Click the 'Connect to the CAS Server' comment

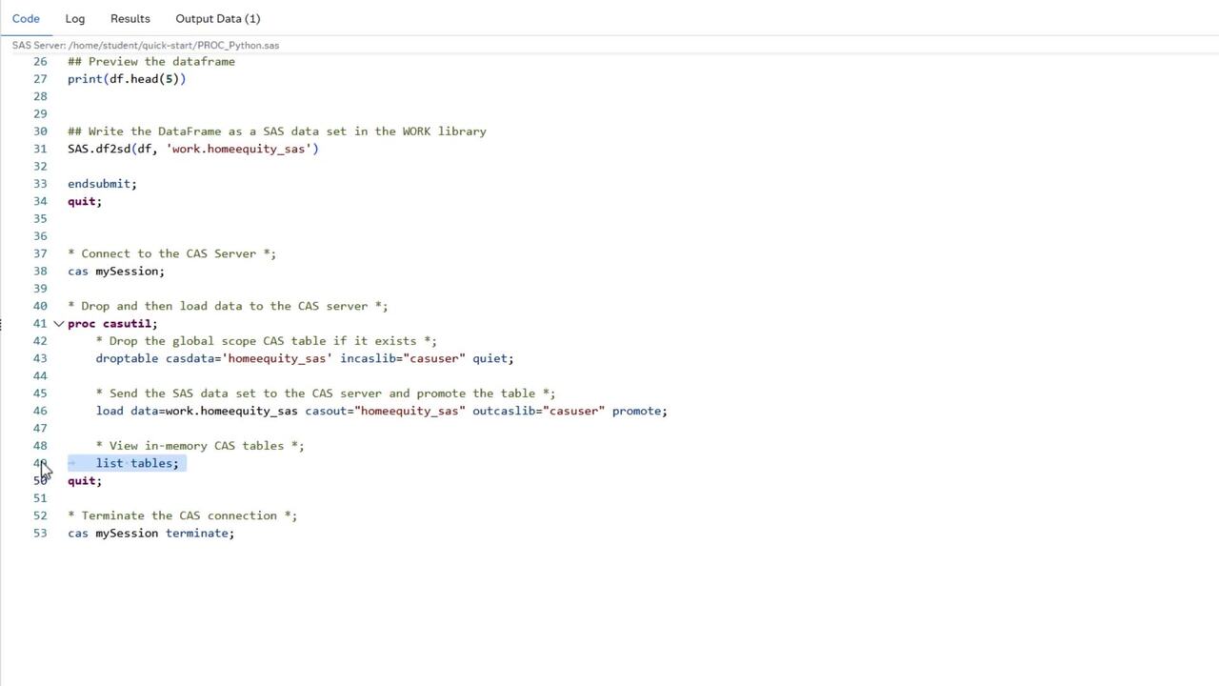coord(171,253)
